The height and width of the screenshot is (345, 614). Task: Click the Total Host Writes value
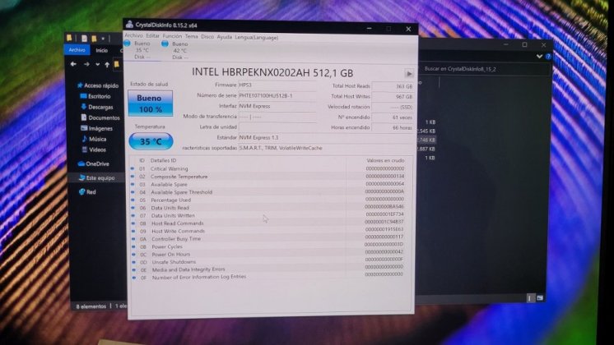pyautogui.click(x=393, y=96)
